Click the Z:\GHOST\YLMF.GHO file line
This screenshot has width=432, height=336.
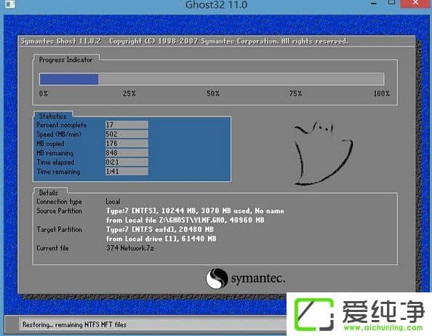point(185,220)
